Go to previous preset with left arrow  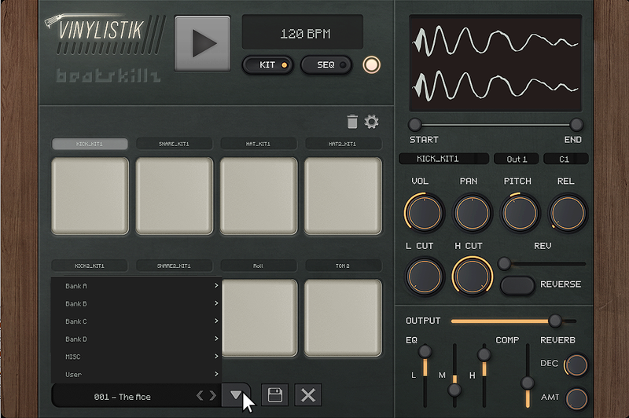point(200,396)
